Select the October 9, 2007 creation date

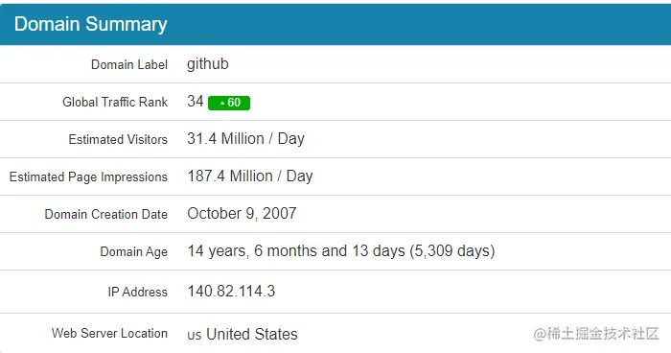pyautogui.click(x=242, y=213)
